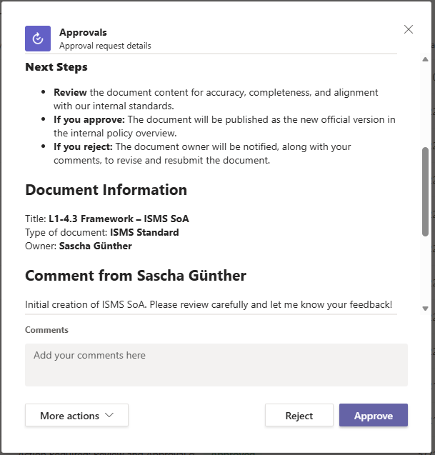Select the title L1-4.3 Framework – ISMS SoA

(119, 219)
